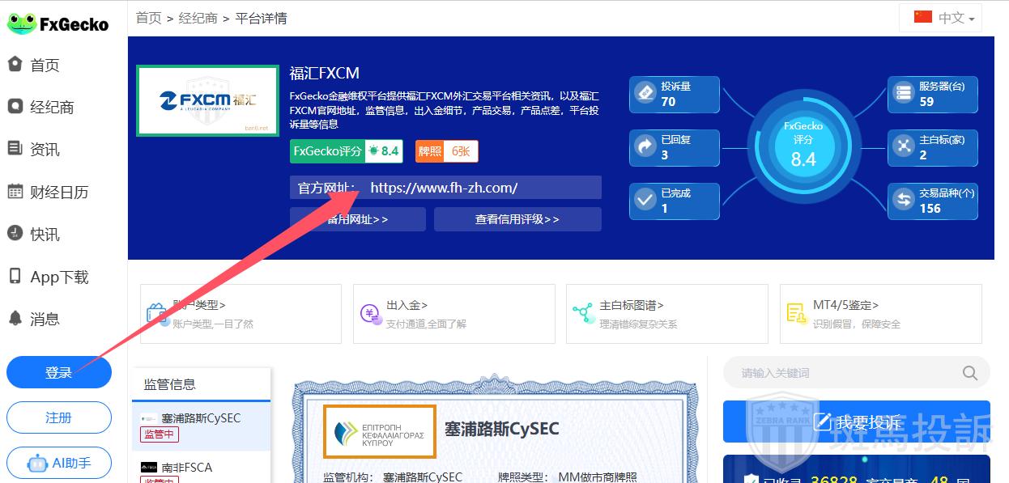Click the 快讯 clock icon
Screen dimensions: 1009x483
[15, 234]
